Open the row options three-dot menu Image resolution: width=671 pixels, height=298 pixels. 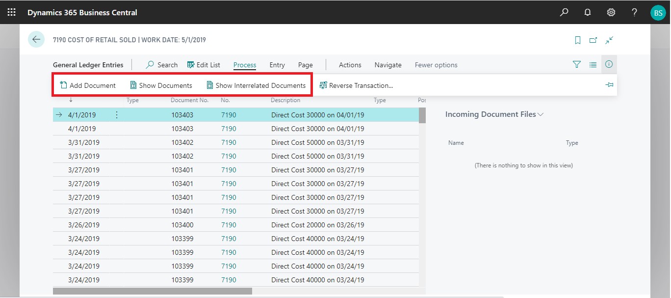[117, 115]
